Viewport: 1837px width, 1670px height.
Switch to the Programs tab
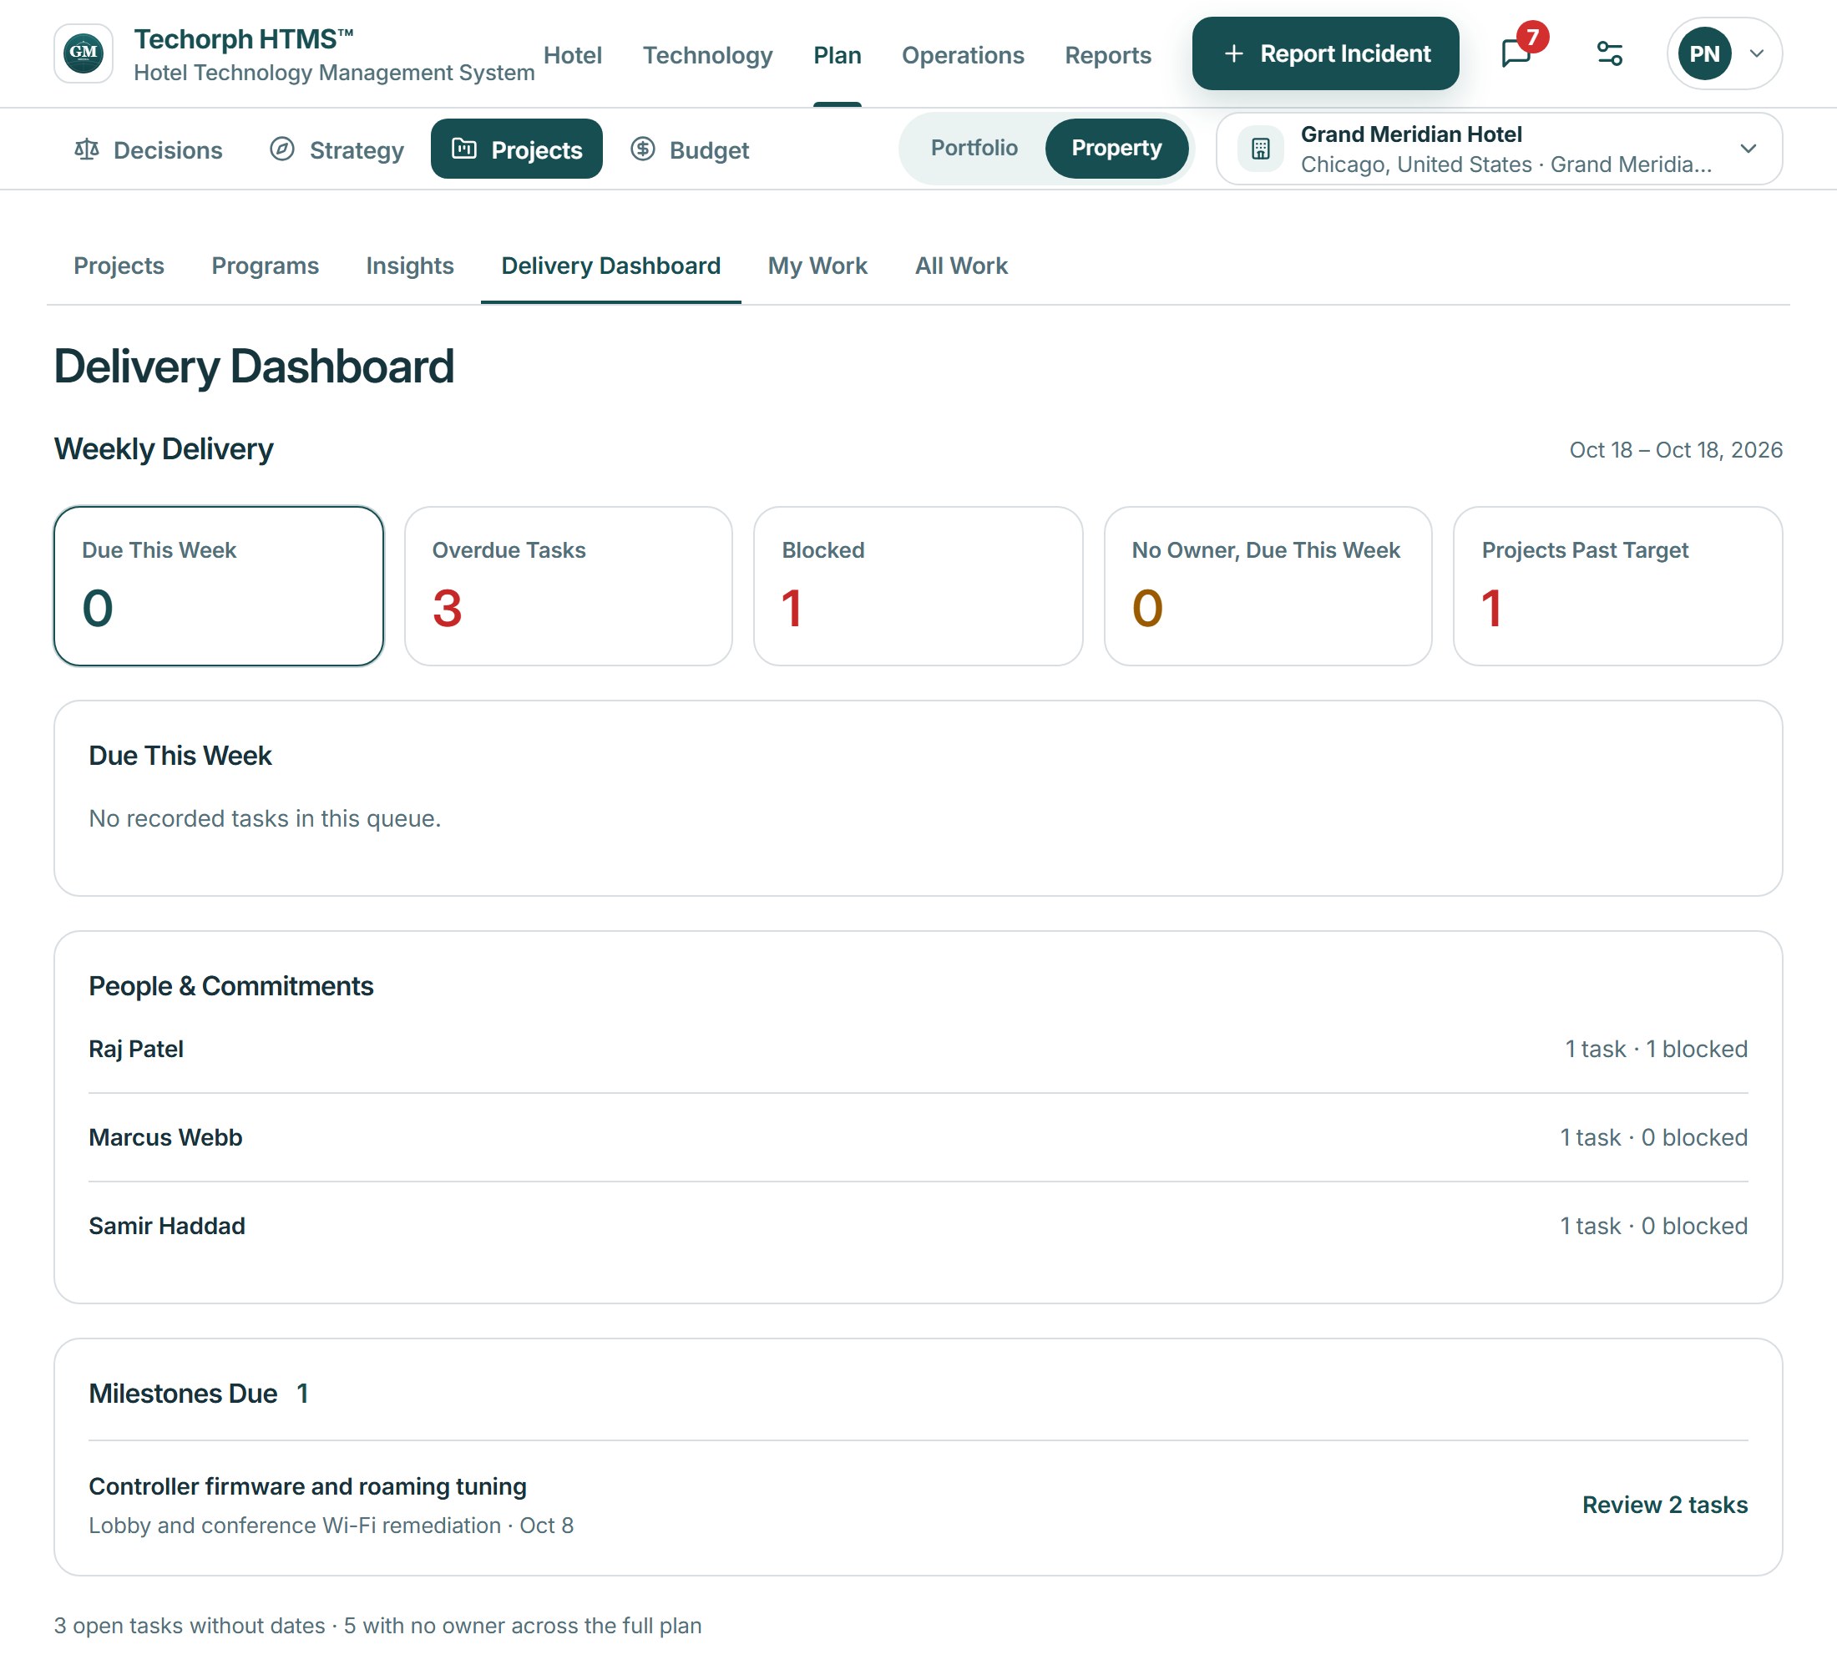tap(264, 266)
